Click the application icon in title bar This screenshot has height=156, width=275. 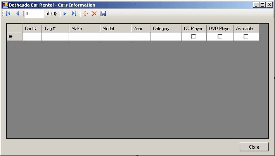click(x=5, y=5)
